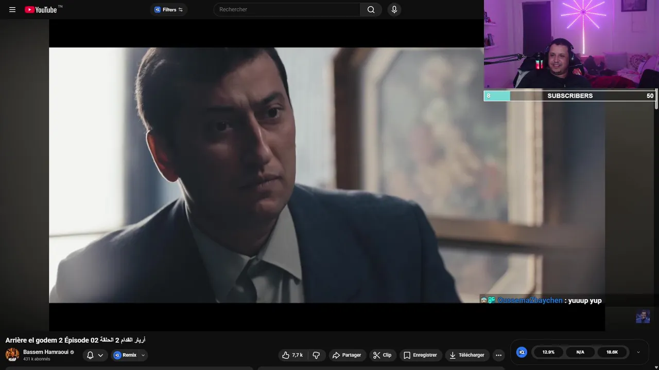Expand the Remix dropdown arrow

143,355
